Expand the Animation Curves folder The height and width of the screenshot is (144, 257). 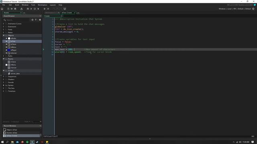pos(4,24)
